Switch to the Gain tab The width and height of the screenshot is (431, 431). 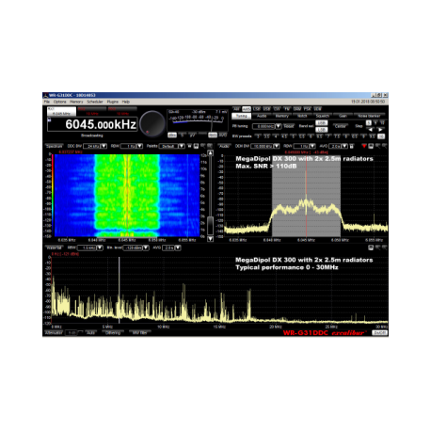pos(343,116)
